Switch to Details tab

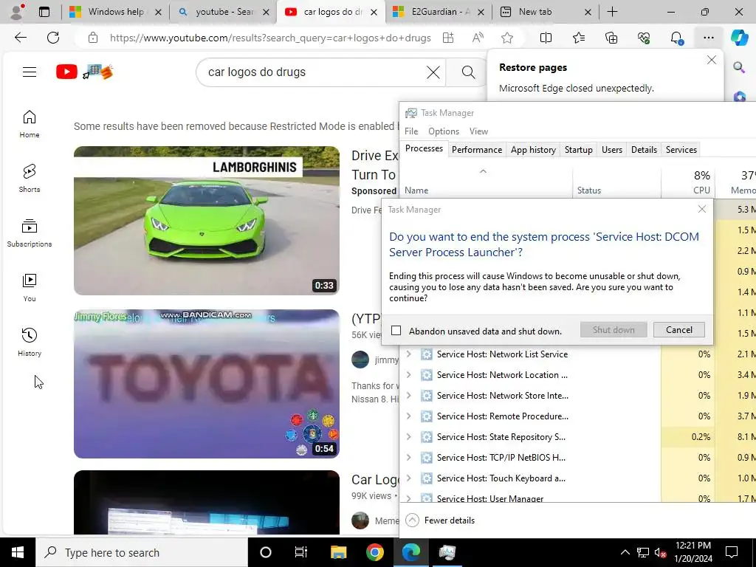click(x=644, y=150)
